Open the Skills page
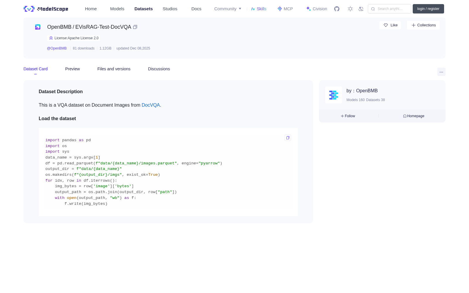The width and height of the screenshot is (469, 293). (259, 9)
